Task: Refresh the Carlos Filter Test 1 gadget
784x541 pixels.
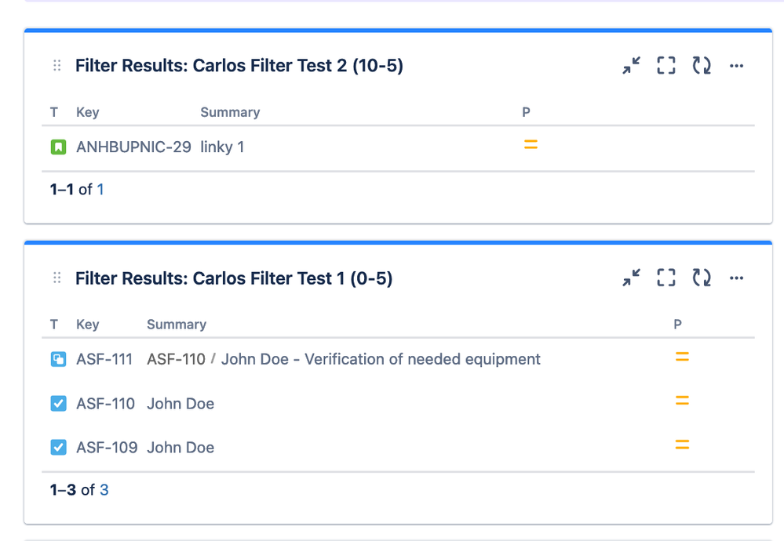Action: (702, 278)
